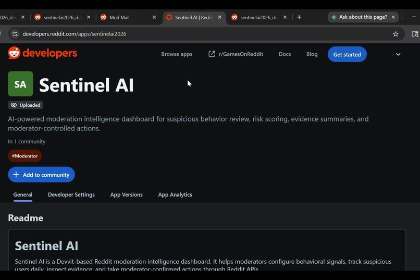Close the Sentinel AI tab

point(220,17)
